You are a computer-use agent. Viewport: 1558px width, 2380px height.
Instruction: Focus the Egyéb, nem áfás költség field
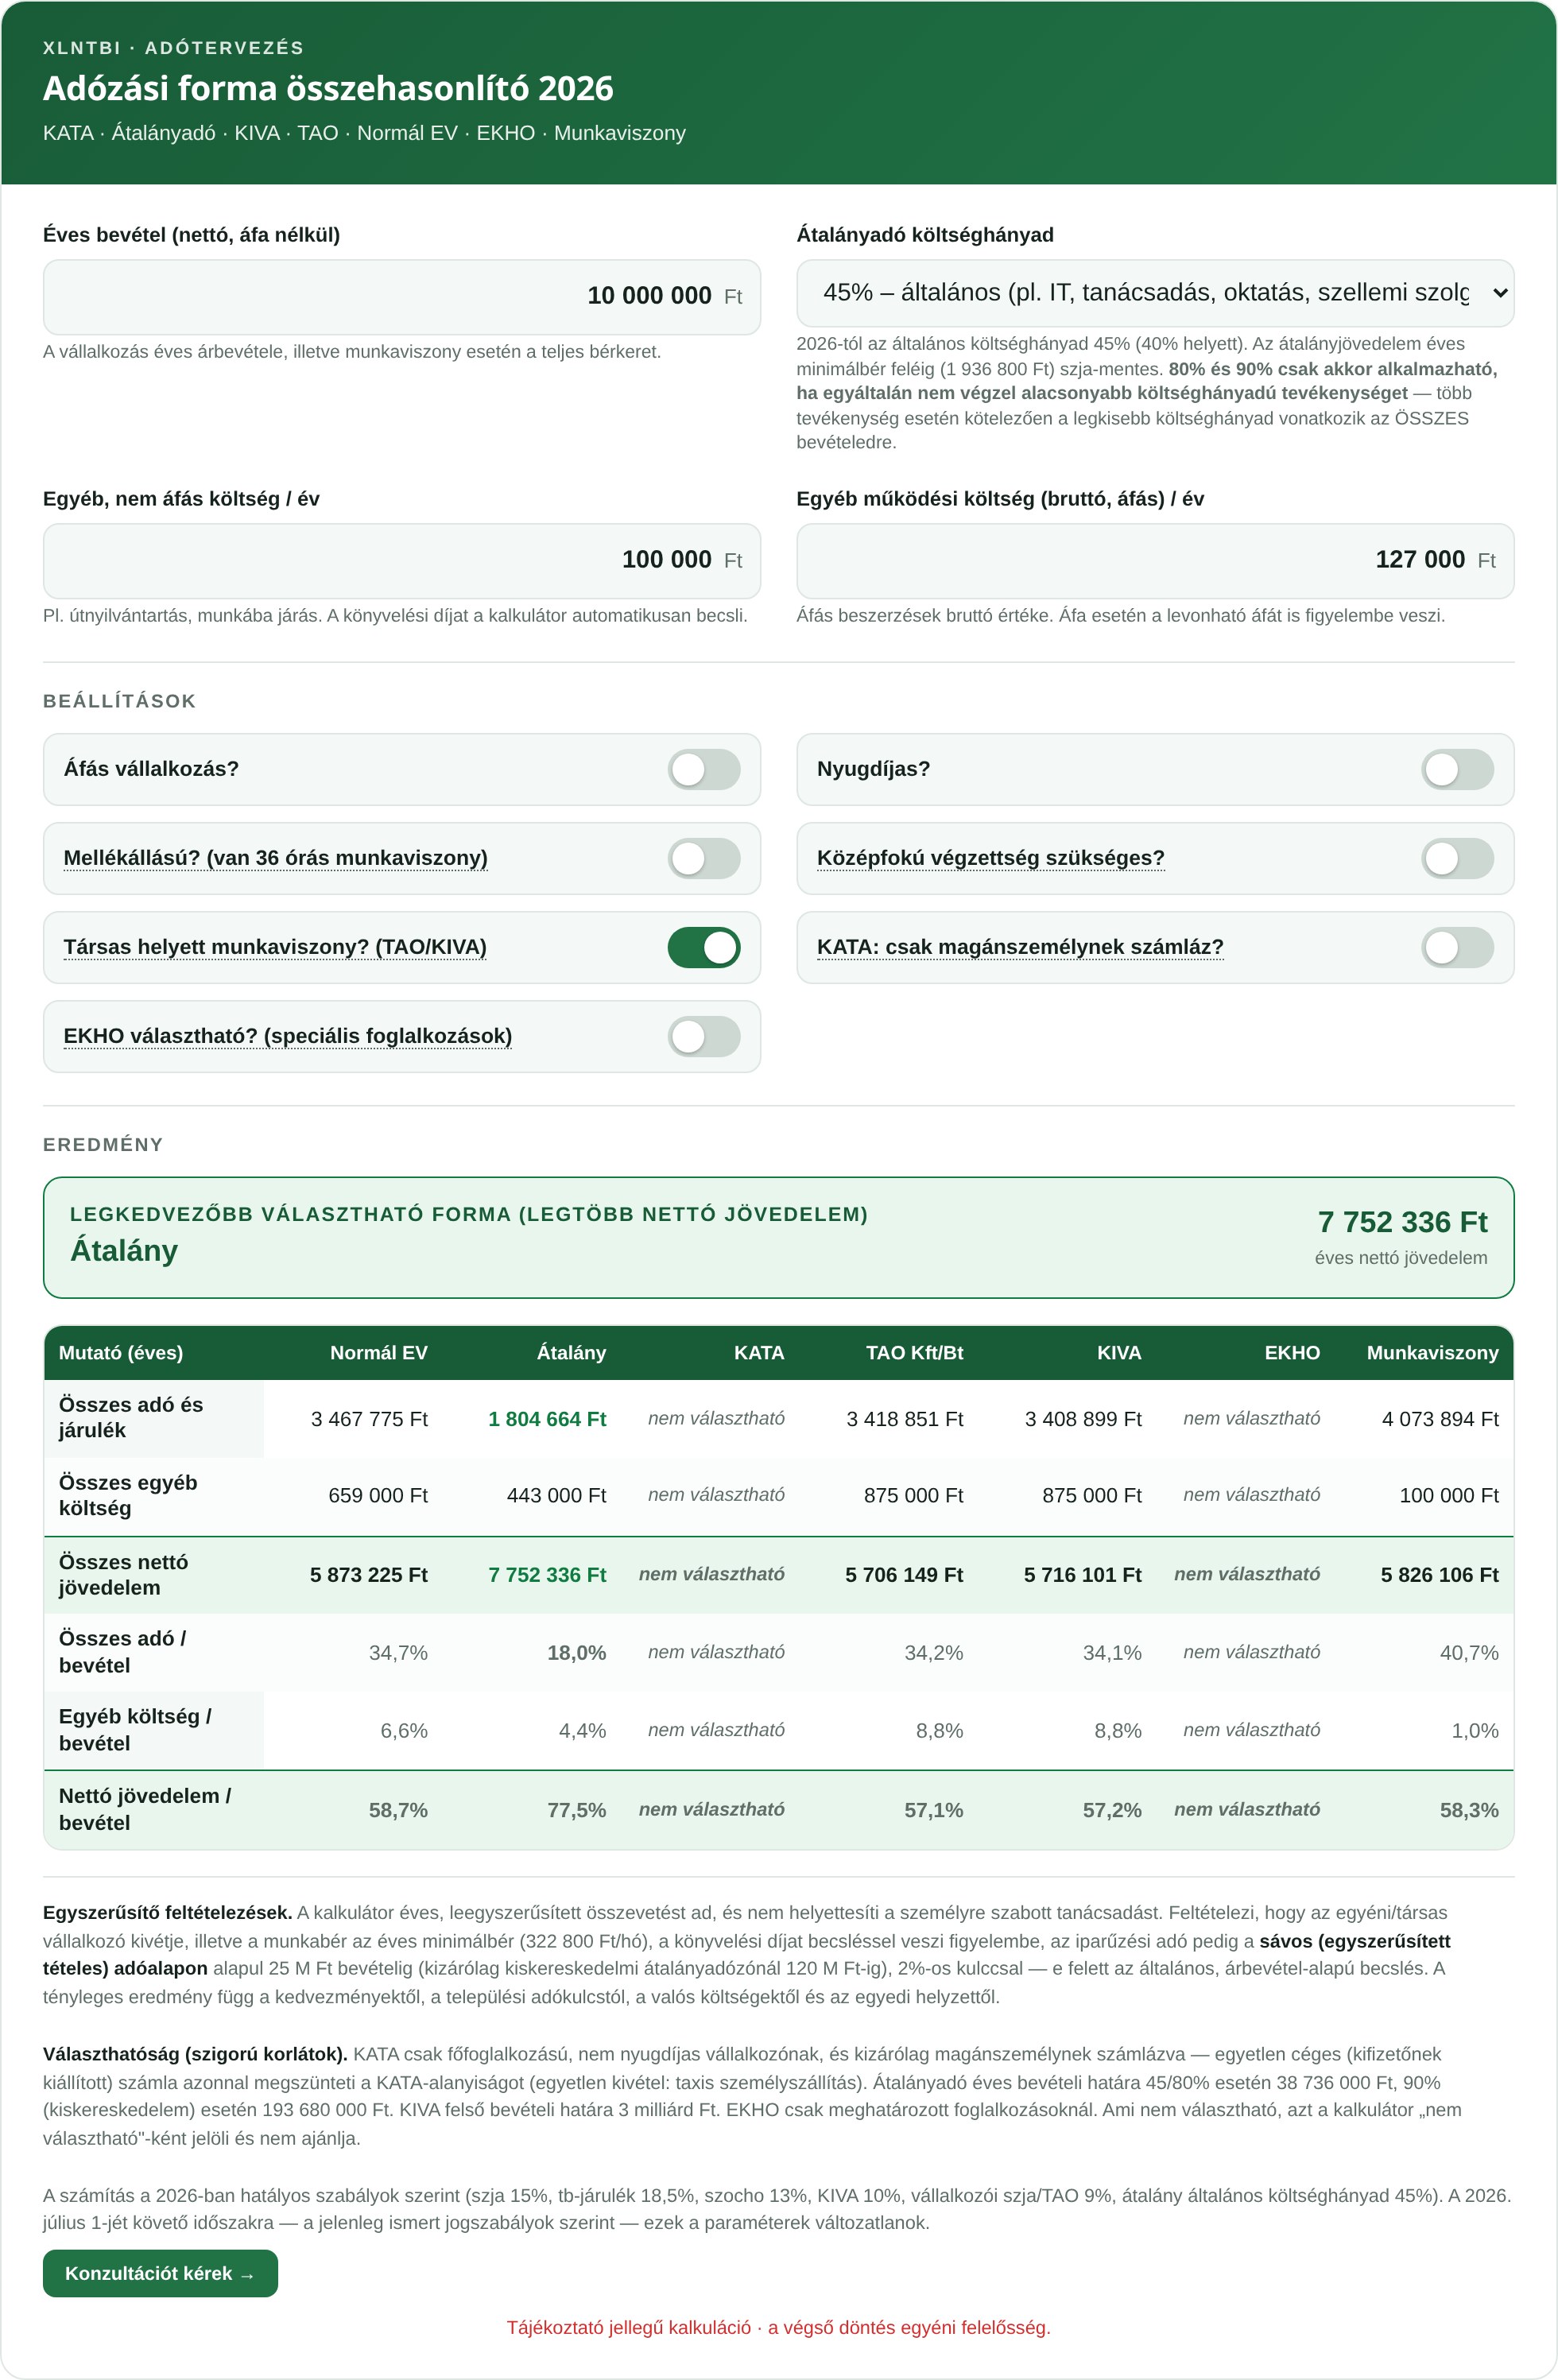click(402, 561)
